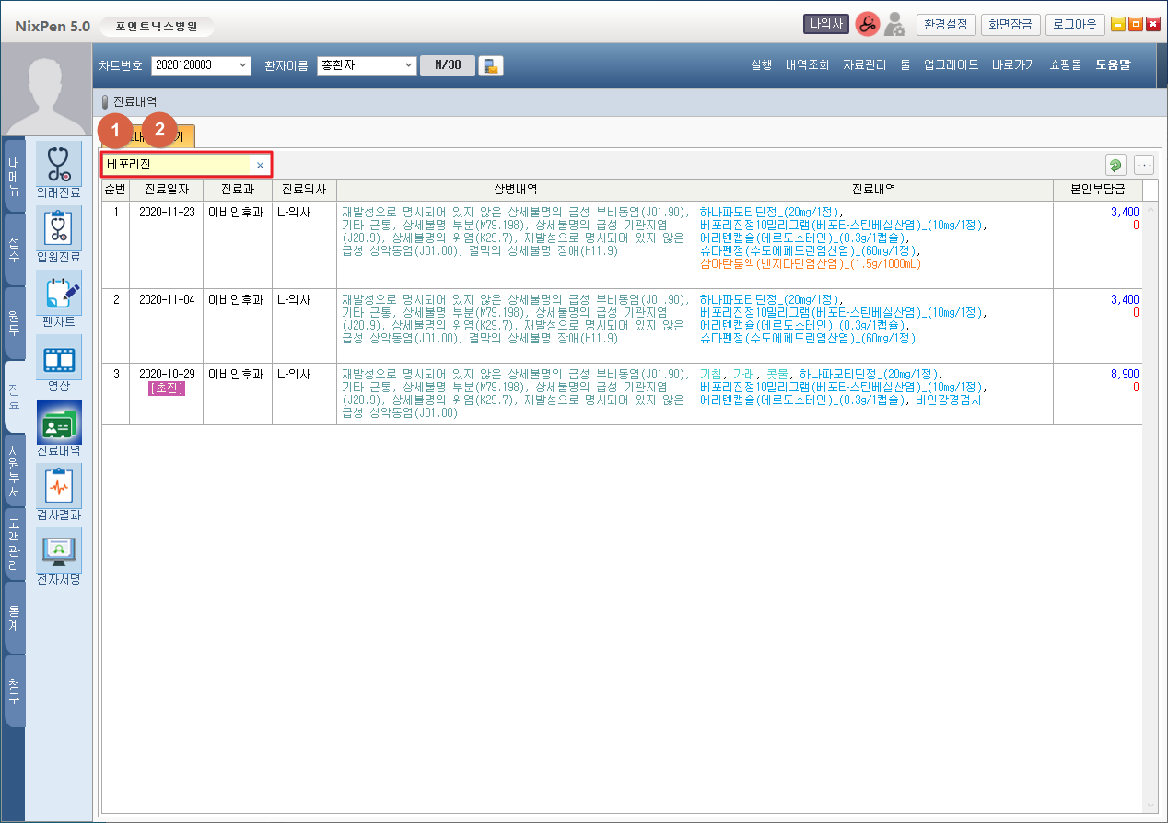Image resolution: width=1168 pixels, height=823 pixels.
Task: Click the 진료일자 column header
Action: (166, 190)
